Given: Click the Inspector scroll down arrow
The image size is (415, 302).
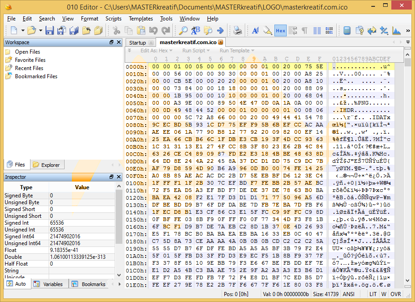Looking at the screenshot, I should (119, 275).
